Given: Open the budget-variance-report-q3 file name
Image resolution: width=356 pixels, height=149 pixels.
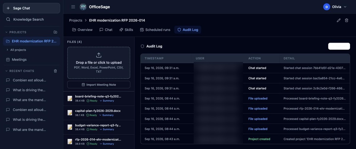Looking at the screenshot, I should pos(98,125).
